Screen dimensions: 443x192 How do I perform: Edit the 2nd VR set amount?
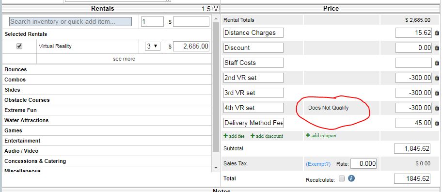(413, 78)
